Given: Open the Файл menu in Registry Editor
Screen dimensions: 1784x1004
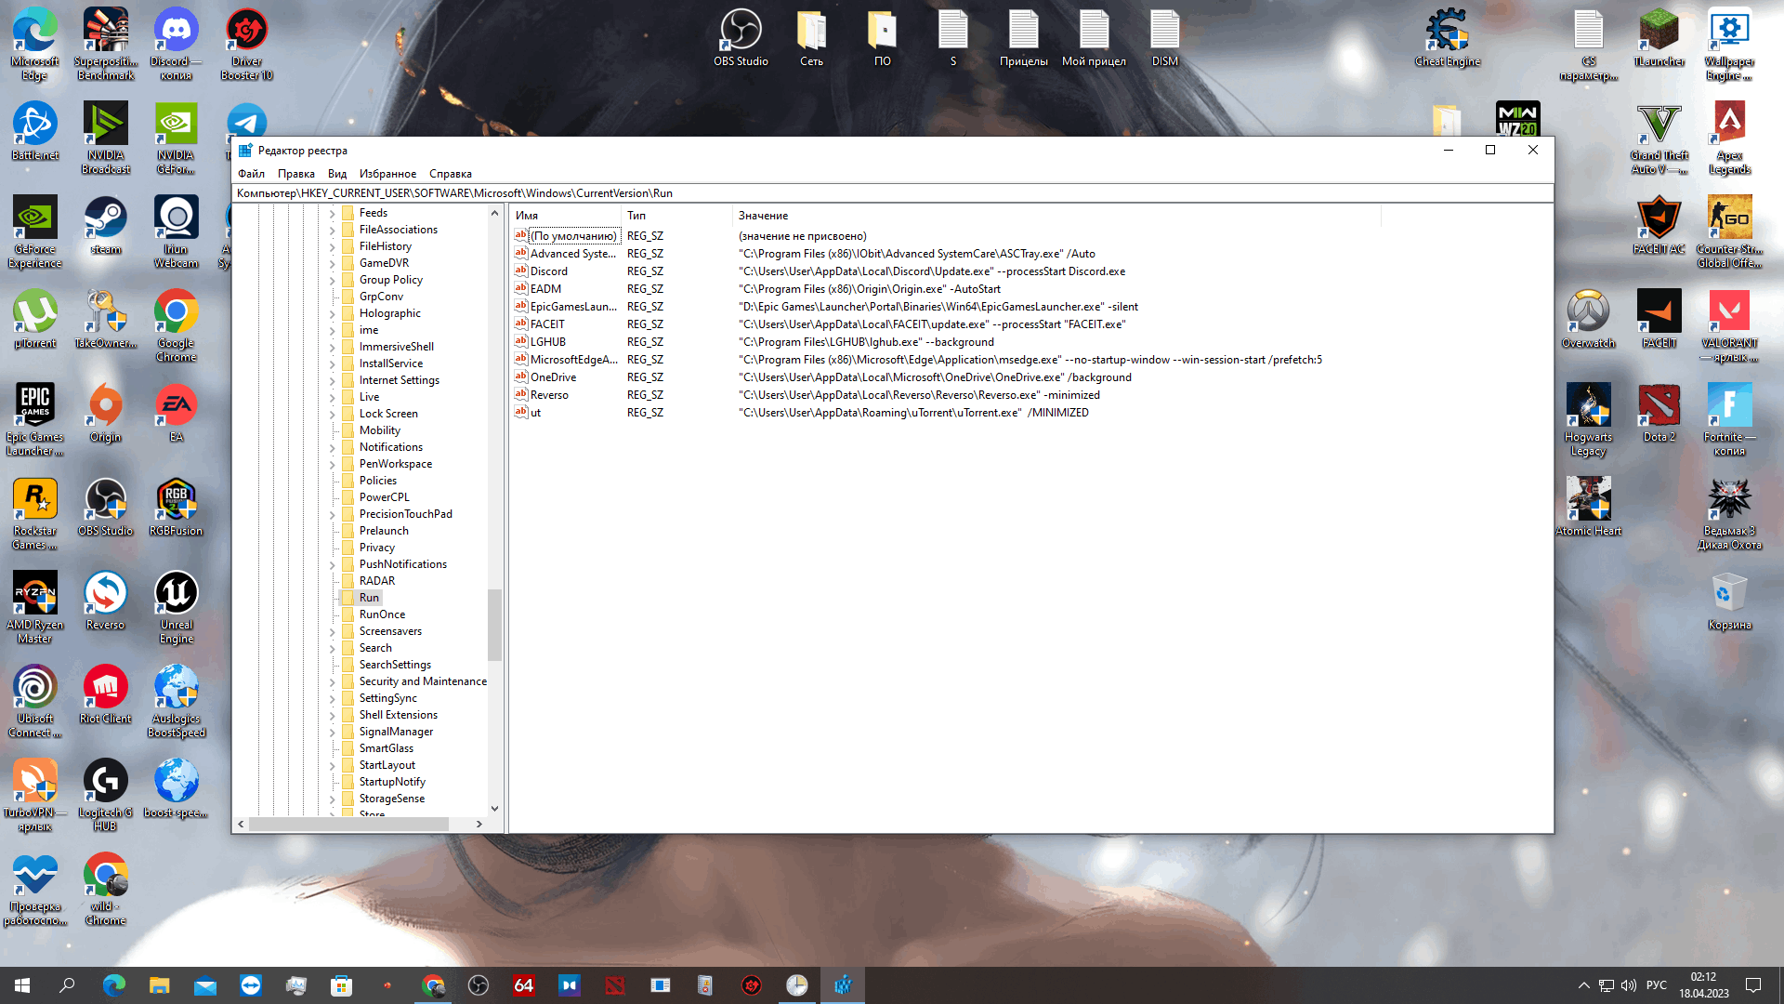Looking at the screenshot, I should point(251,174).
